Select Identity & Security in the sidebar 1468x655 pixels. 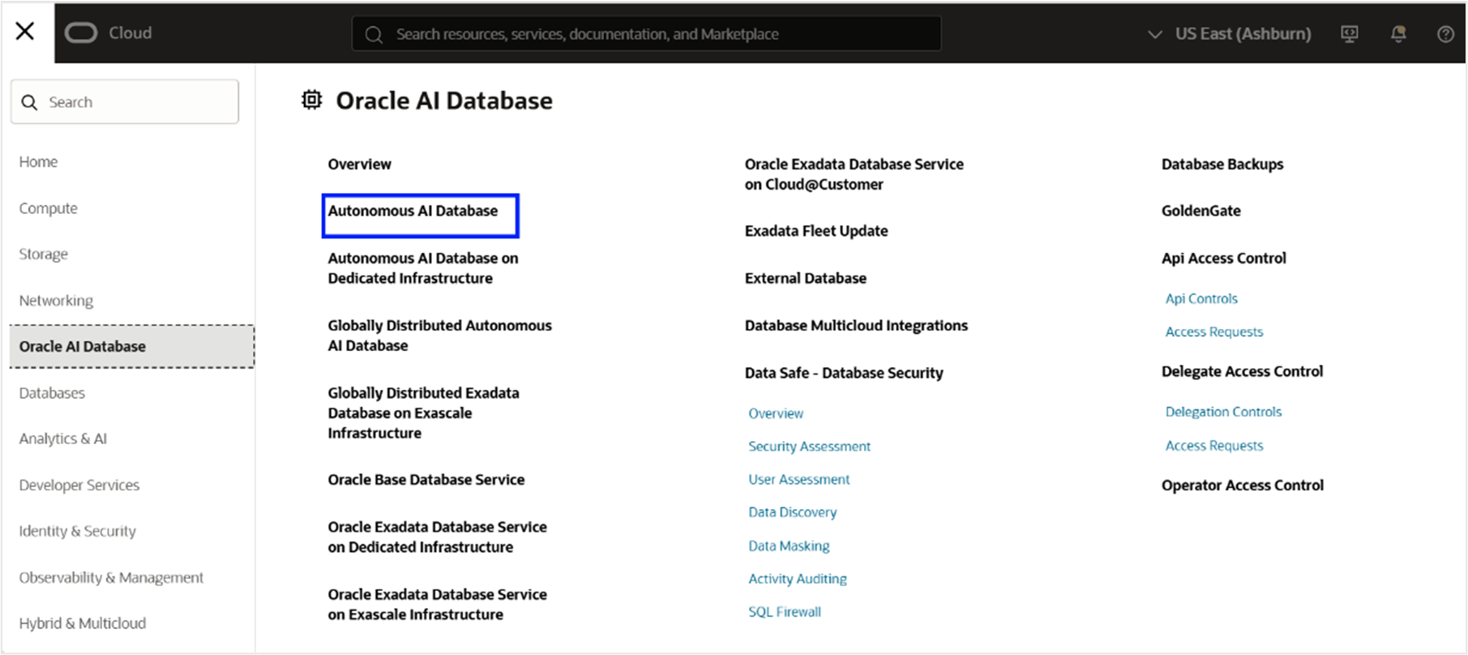point(77,531)
